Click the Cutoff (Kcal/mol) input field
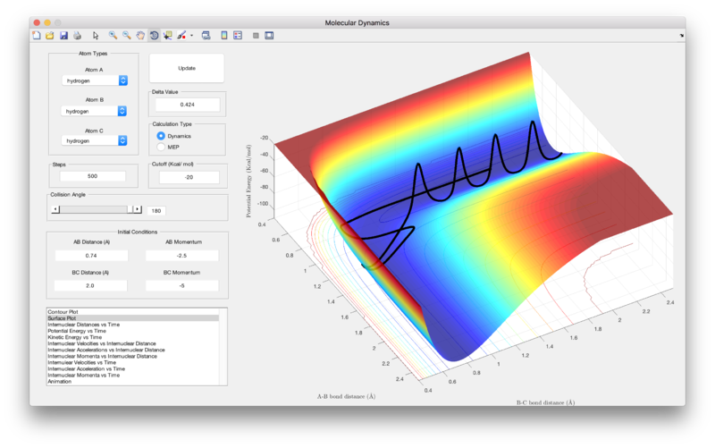The width and height of the screenshot is (715, 448). pos(189,177)
